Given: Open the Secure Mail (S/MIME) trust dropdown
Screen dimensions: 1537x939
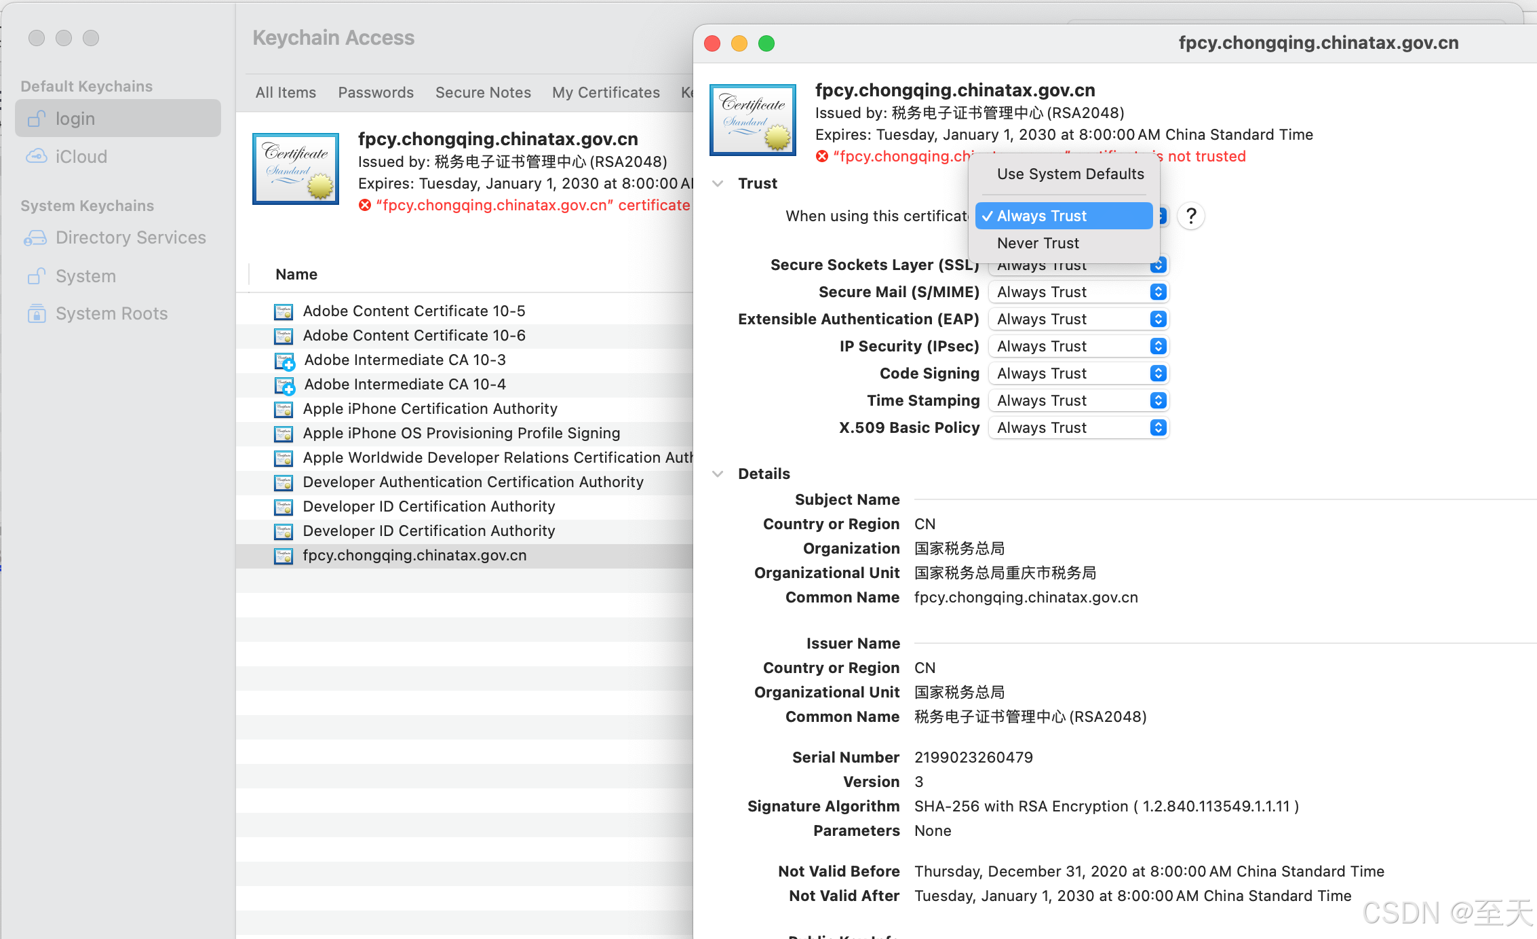Looking at the screenshot, I should [x=1078, y=292].
